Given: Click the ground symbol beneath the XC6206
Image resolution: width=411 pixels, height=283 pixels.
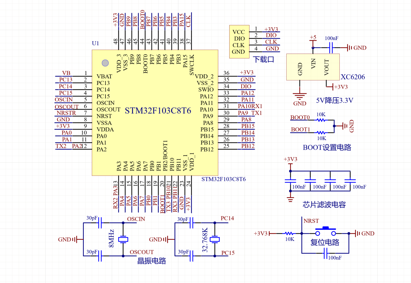Looking at the screenshot, I should click(300, 96).
